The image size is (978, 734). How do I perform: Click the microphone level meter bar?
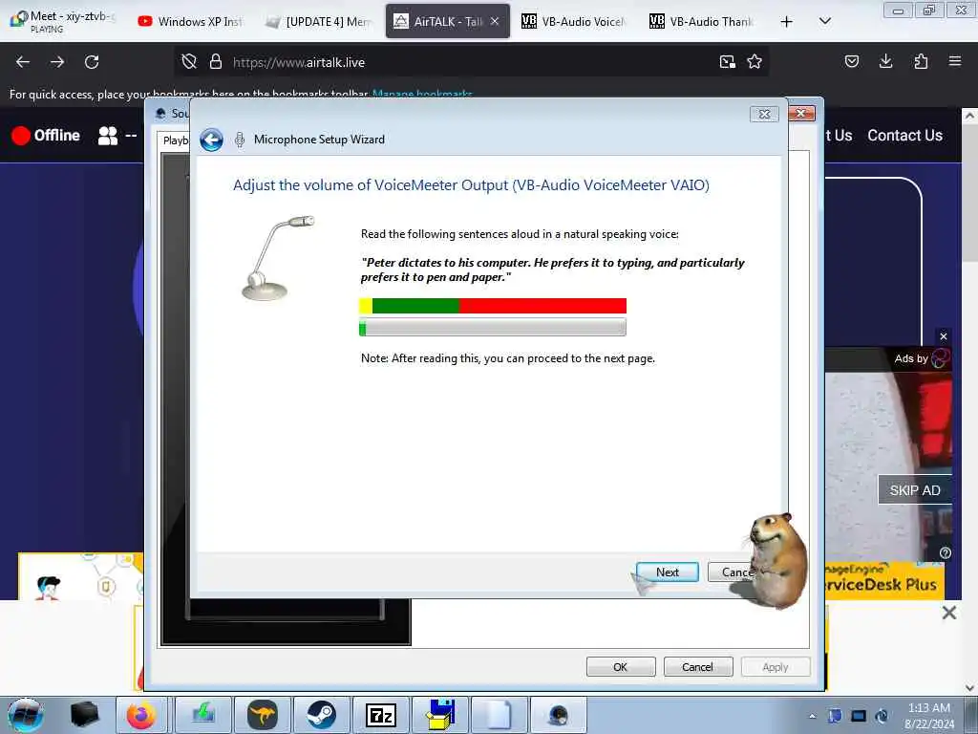[493, 327]
